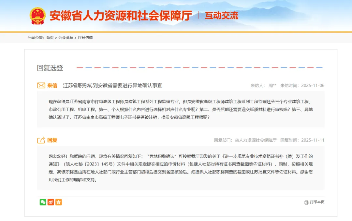Click the orange reply icon beside 回复

click(x=40, y=140)
